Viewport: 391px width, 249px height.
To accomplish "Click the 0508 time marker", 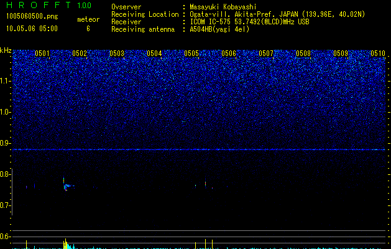I will 303,54.
